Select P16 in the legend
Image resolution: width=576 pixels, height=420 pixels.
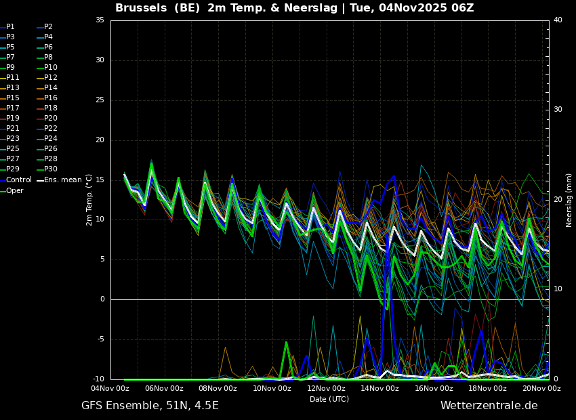[x=50, y=98]
